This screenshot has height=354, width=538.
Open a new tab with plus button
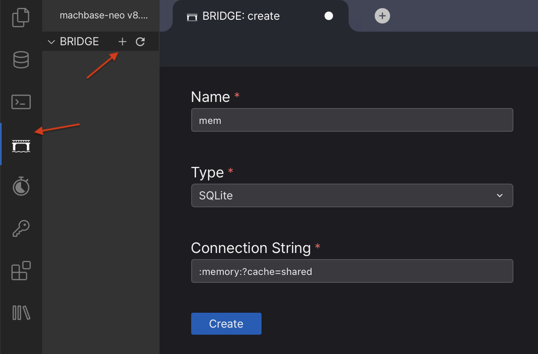coord(382,16)
